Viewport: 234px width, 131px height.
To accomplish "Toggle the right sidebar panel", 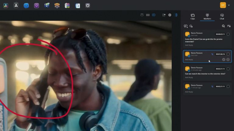I will 175,15.
